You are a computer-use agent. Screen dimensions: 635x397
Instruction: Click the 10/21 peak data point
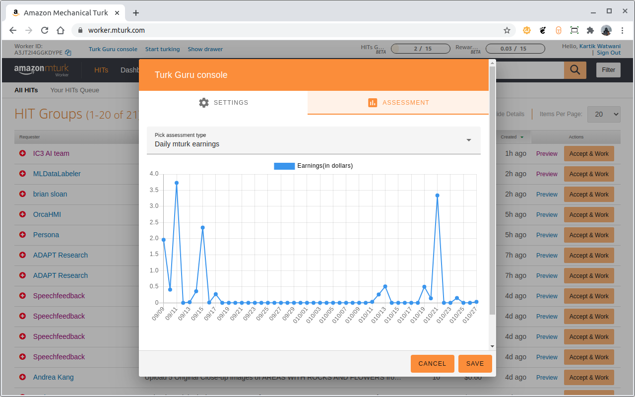click(437, 195)
